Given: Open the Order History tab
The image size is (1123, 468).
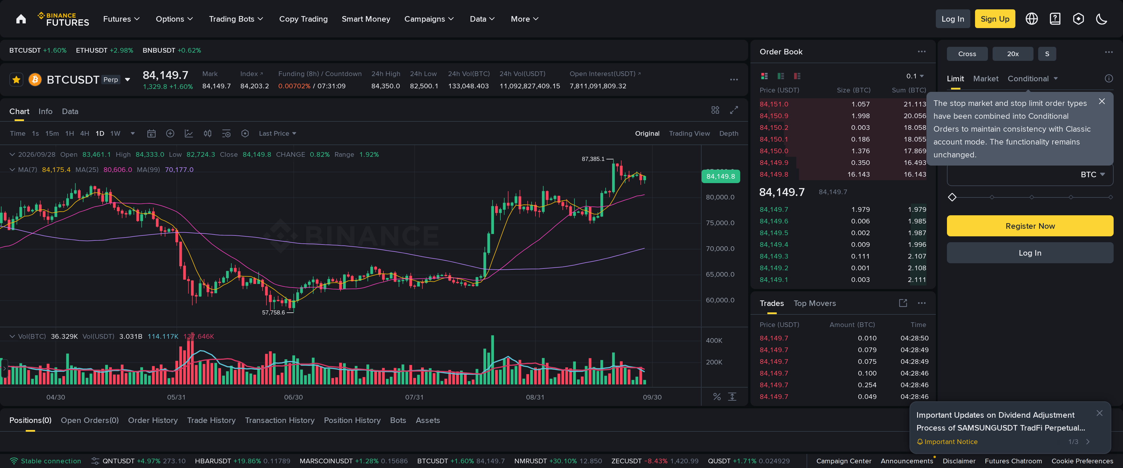Looking at the screenshot, I should click(153, 420).
